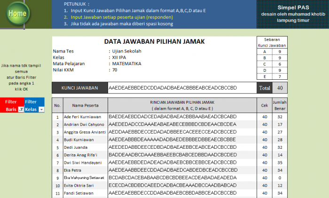Screen dimensions: 329x198
Task: Click the Sebaran count for key E
Action: coord(280,76)
